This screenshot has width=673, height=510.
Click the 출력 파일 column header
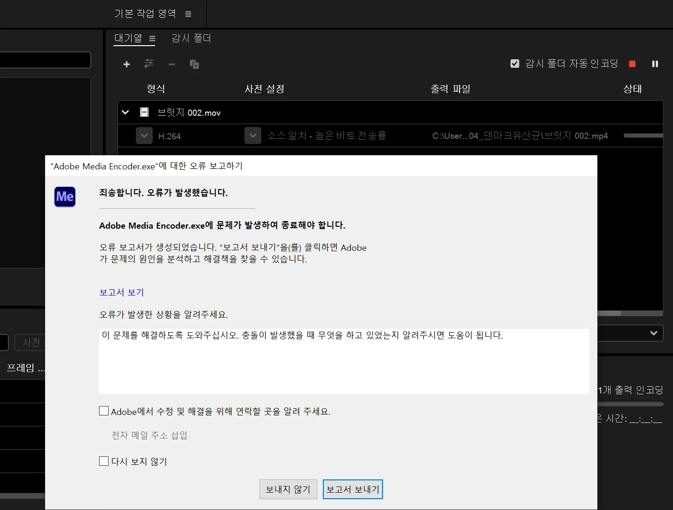(x=451, y=89)
